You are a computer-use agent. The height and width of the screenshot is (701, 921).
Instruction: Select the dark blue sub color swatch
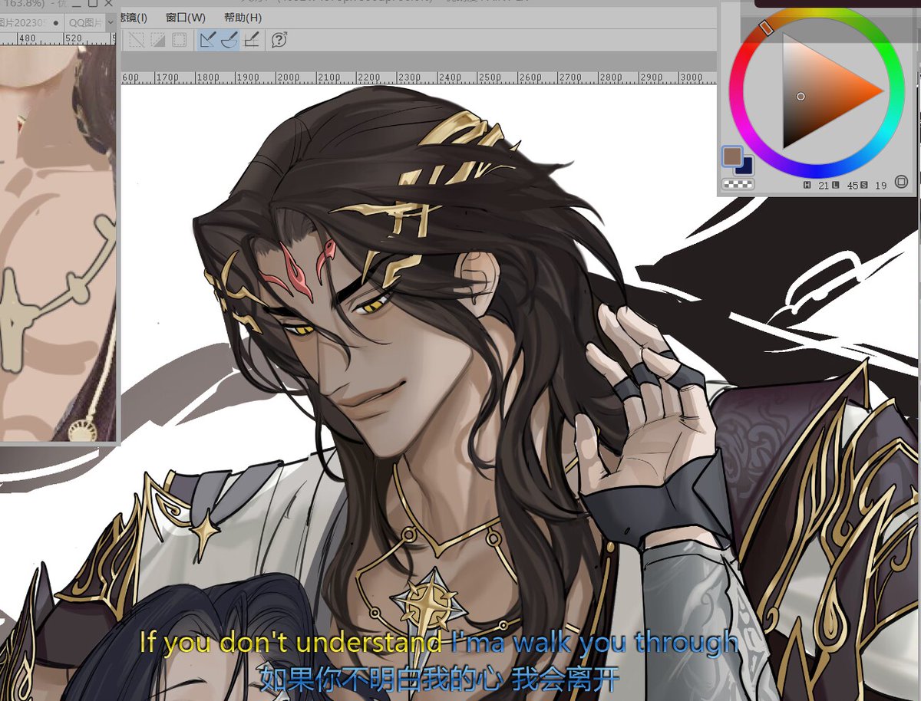746,167
